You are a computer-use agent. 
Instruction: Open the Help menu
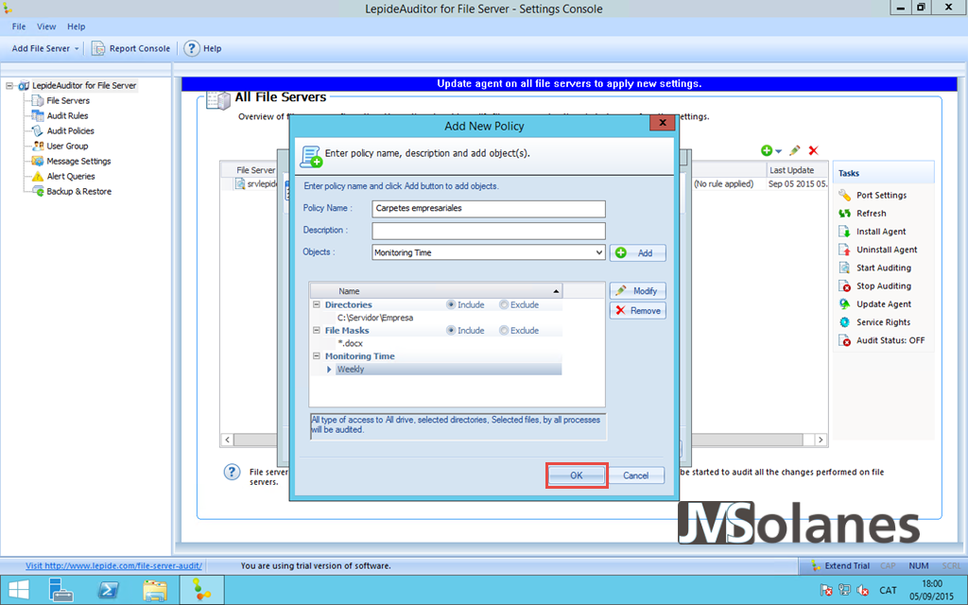click(x=76, y=26)
